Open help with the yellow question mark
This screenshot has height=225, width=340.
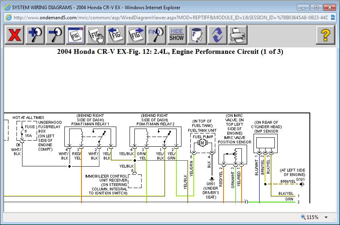(326, 35)
